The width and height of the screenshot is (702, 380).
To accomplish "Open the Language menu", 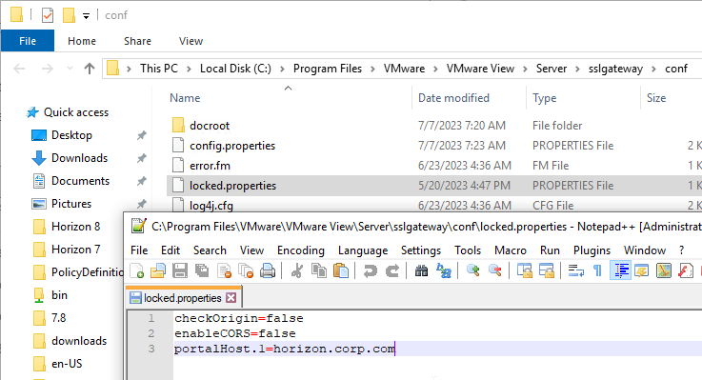I will pos(363,250).
